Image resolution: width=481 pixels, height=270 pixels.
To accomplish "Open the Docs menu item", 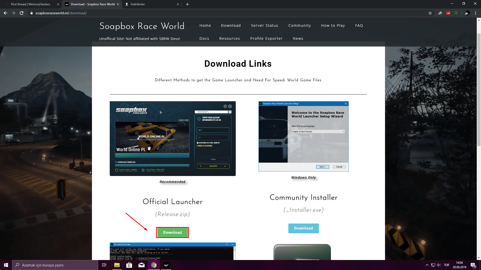I will (204, 38).
